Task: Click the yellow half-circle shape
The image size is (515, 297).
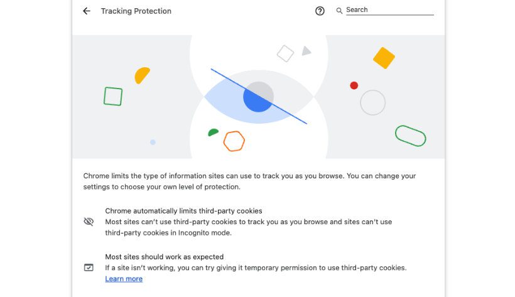Action: [x=142, y=75]
